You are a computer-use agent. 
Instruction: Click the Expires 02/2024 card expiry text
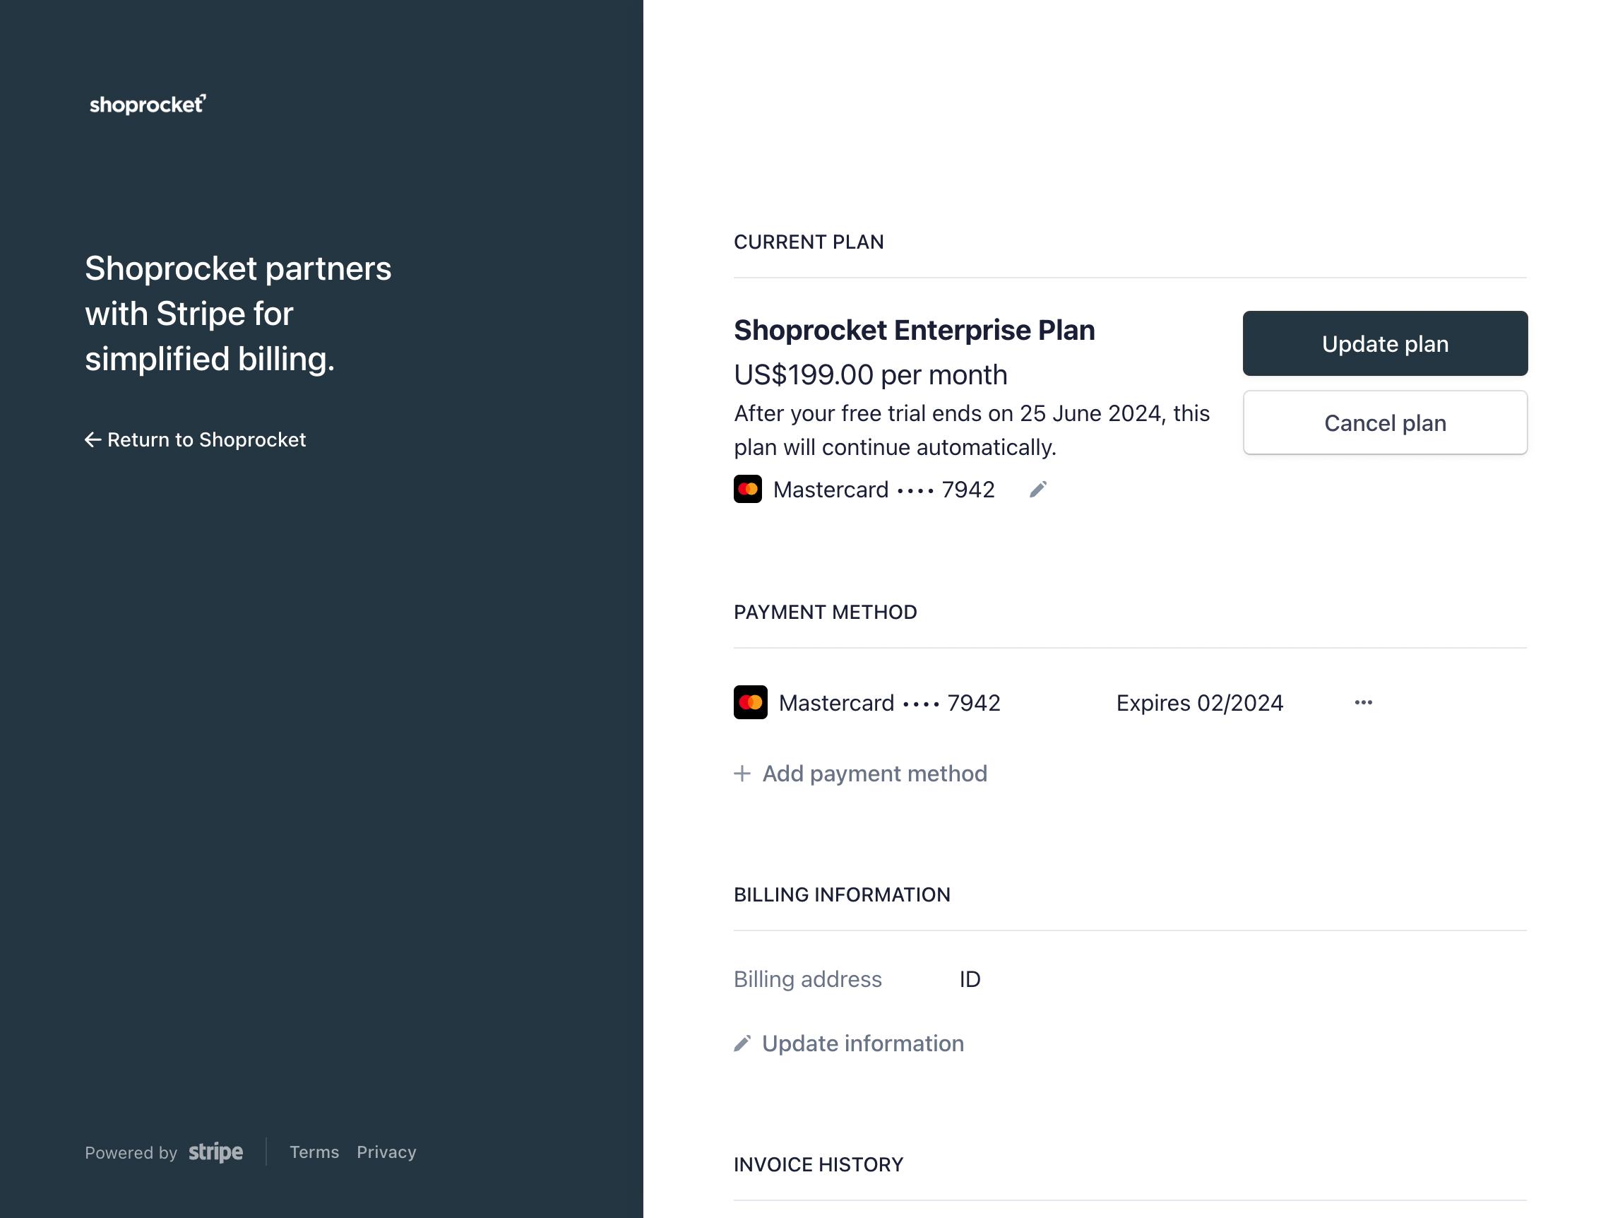(1200, 703)
